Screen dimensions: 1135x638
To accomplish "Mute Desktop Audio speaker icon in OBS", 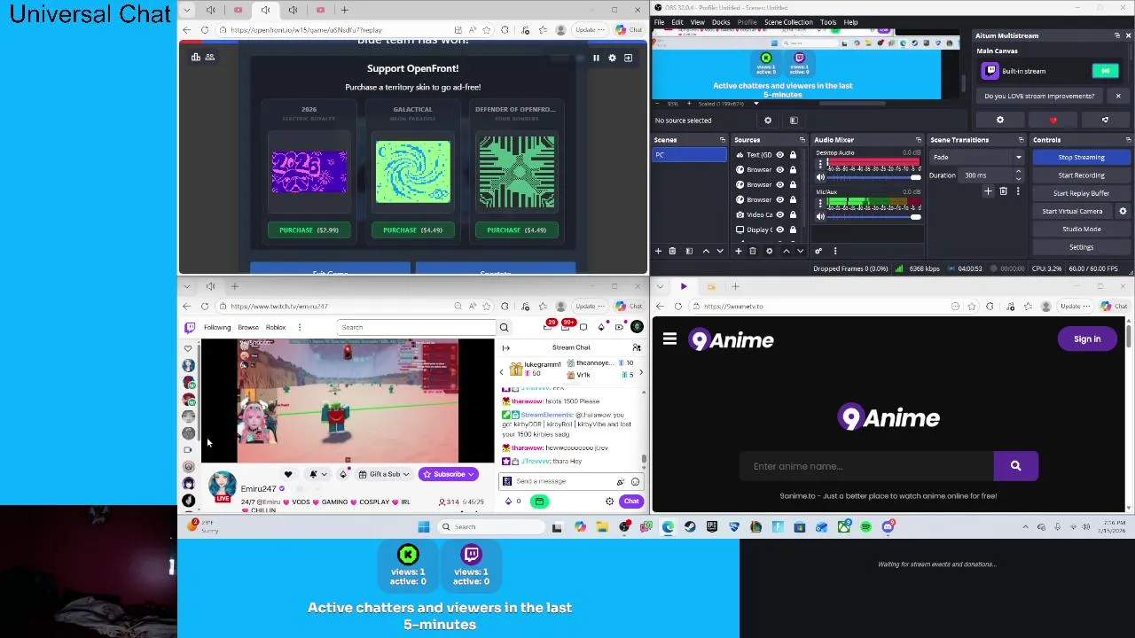I will coord(820,177).
